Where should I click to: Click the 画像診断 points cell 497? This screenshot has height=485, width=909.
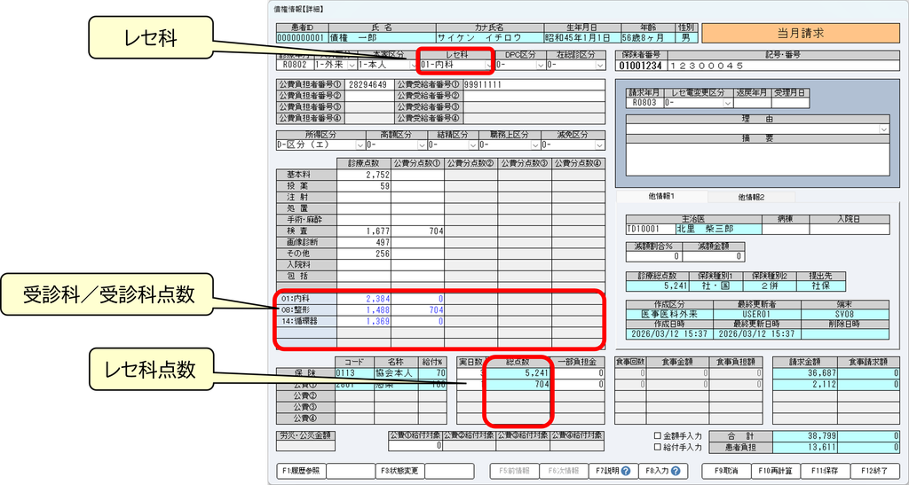click(x=363, y=242)
